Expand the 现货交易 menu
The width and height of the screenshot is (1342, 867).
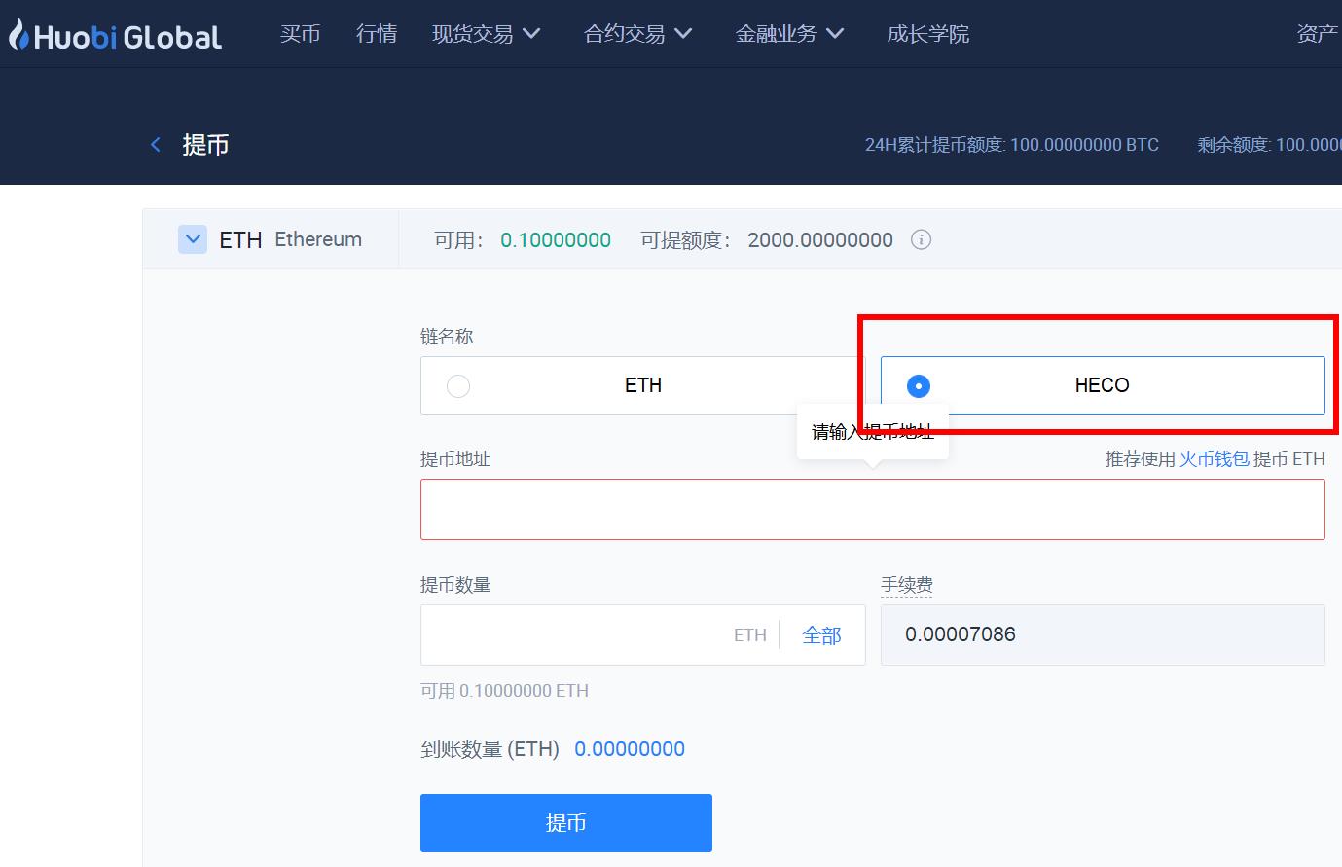[x=486, y=34]
